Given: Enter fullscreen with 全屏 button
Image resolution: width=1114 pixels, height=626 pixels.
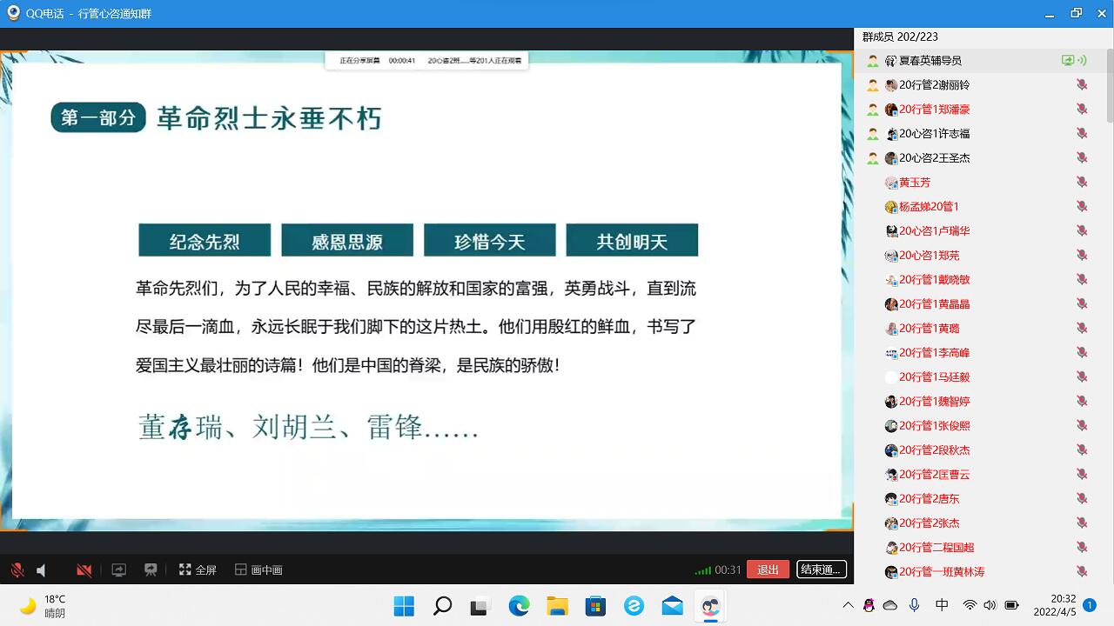Looking at the screenshot, I should click(198, 570).
